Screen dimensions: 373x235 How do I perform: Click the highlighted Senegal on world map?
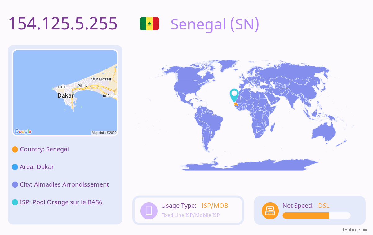tap(236, 104)
